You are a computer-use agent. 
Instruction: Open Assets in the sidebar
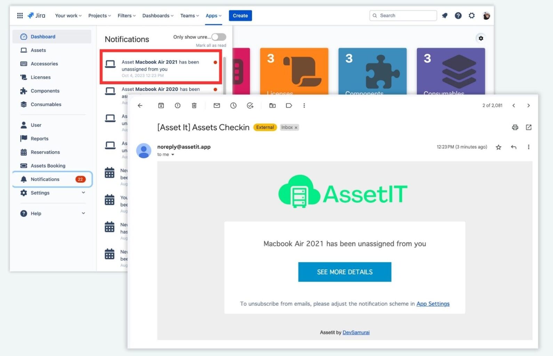coord(52,50)
